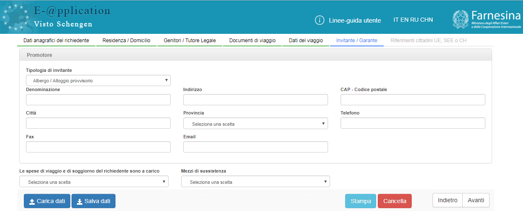Open the Documenti di viaggio tab
This screenshot has height=211, width=523.
pos(252,41)
